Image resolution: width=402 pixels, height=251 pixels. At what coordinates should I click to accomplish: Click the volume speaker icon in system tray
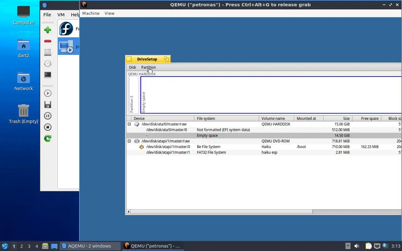click(357, 246)
